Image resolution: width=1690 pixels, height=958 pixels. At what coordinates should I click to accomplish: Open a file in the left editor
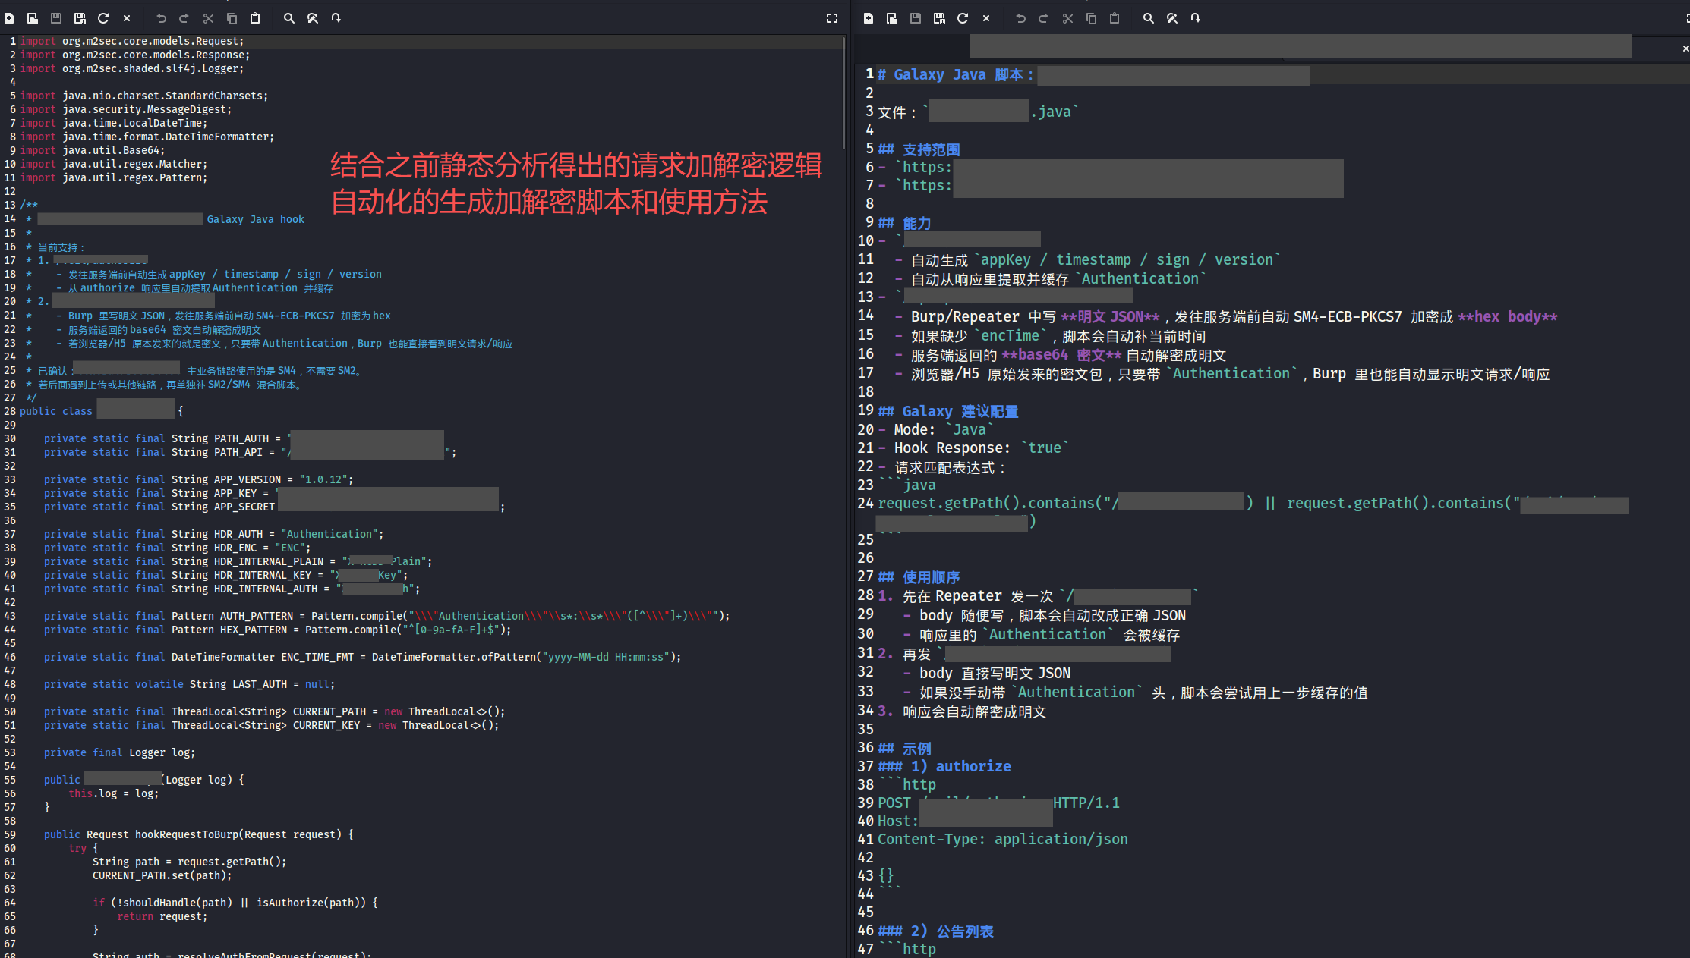coord(33,18)
